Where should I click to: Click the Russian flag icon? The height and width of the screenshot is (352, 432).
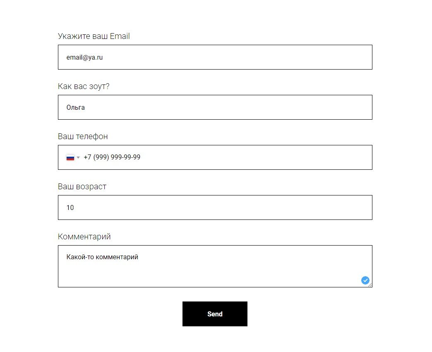(70, 157)
